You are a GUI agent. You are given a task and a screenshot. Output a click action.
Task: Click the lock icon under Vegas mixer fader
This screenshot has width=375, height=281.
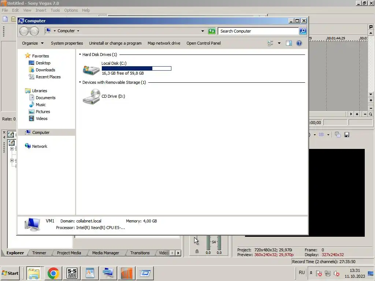[197, 251]
